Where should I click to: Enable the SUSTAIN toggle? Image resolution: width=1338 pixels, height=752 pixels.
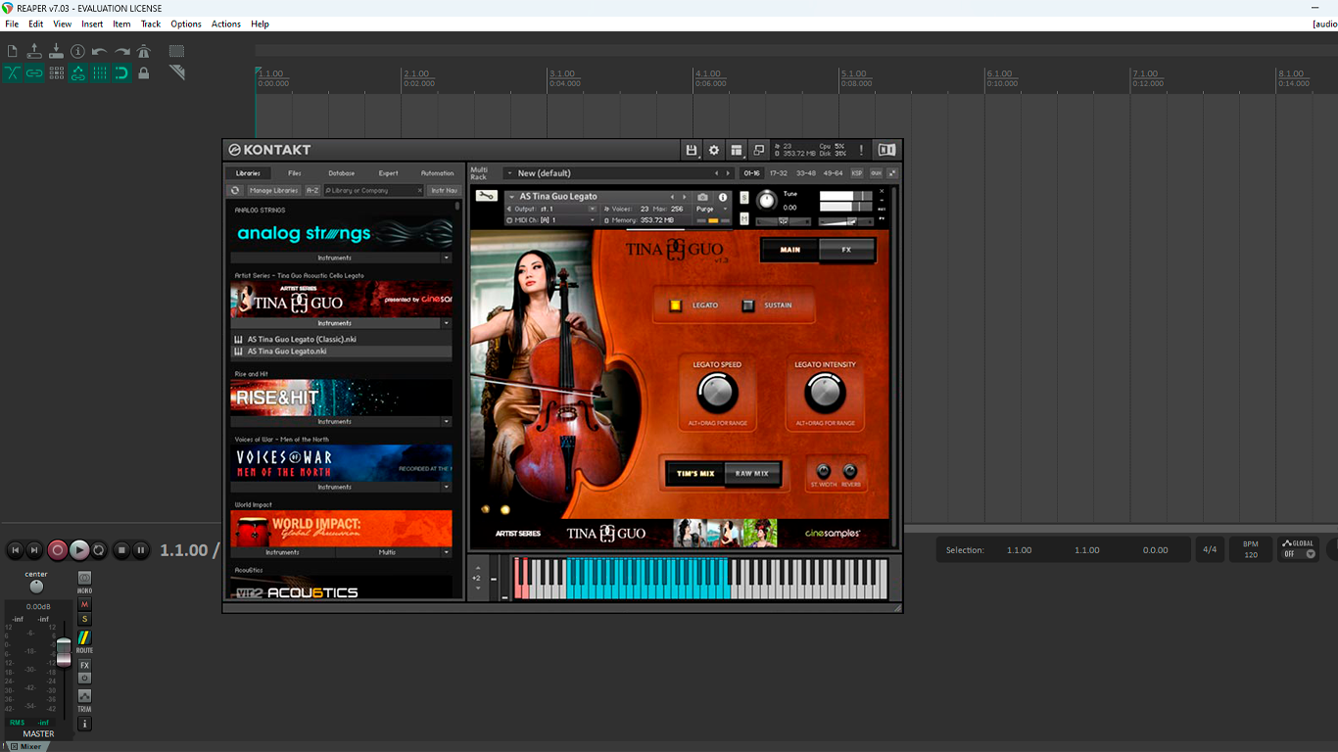tap(748, 305)
